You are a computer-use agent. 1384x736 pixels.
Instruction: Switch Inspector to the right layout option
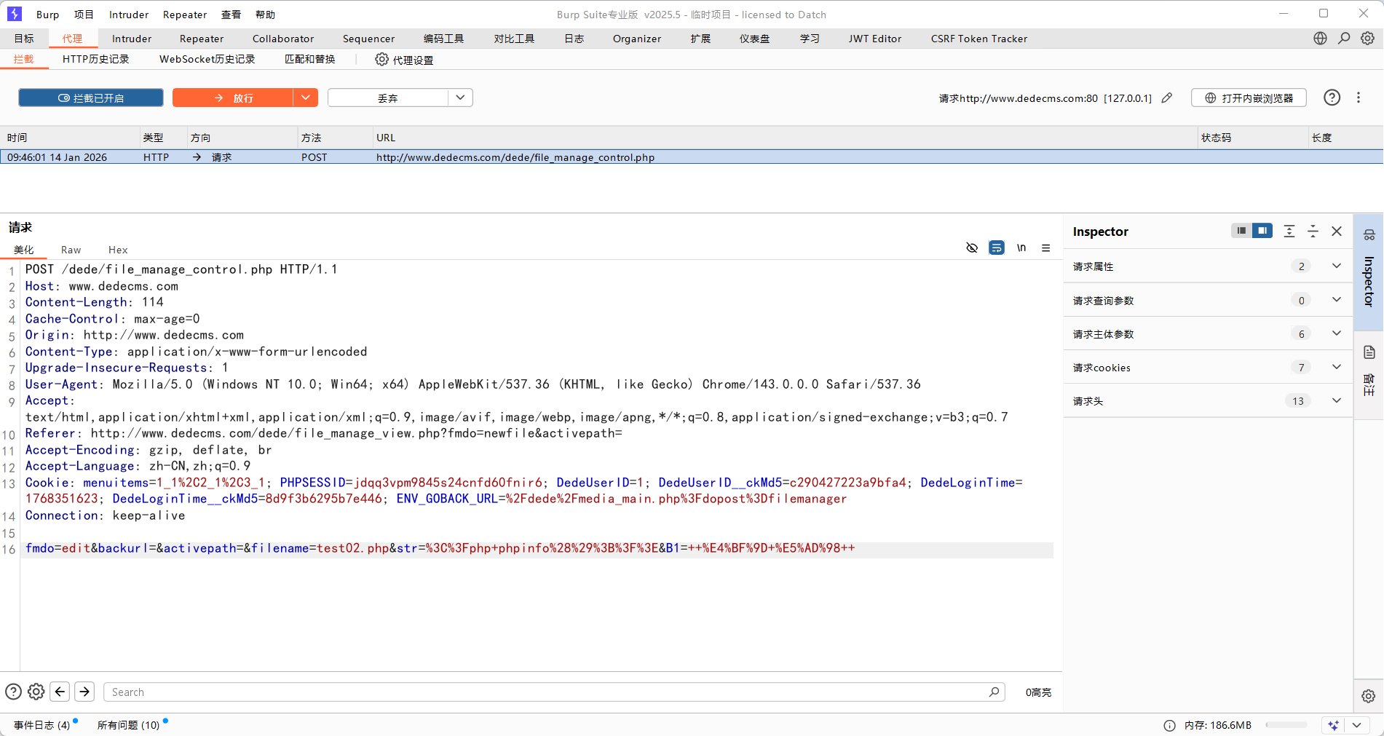(x=1262, y=231)
